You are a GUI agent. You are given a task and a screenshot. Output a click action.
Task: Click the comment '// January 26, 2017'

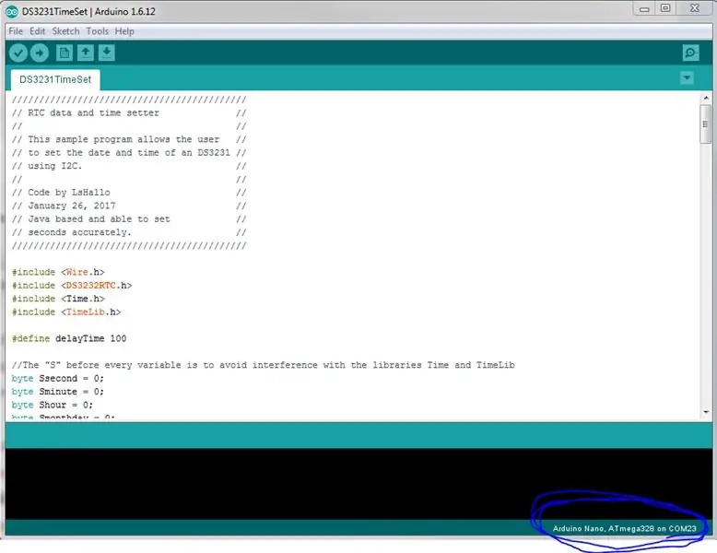64,206
